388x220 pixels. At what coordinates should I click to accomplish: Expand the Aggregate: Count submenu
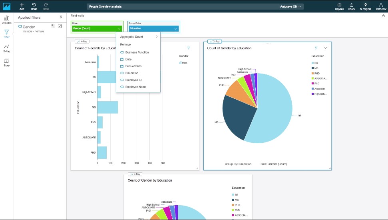tap(138, 37)
